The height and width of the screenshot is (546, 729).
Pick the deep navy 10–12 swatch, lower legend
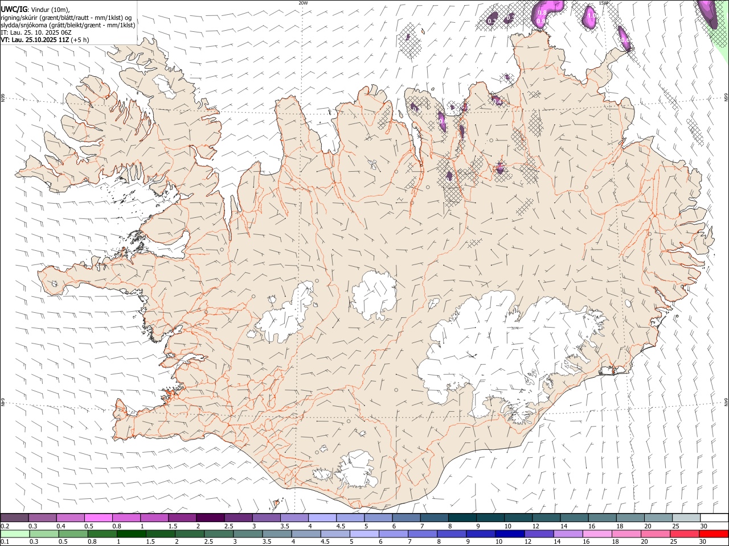510,534
